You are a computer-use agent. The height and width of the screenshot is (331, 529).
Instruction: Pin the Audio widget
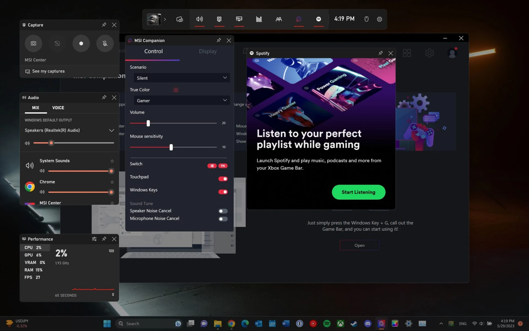(x=104, y=97)
